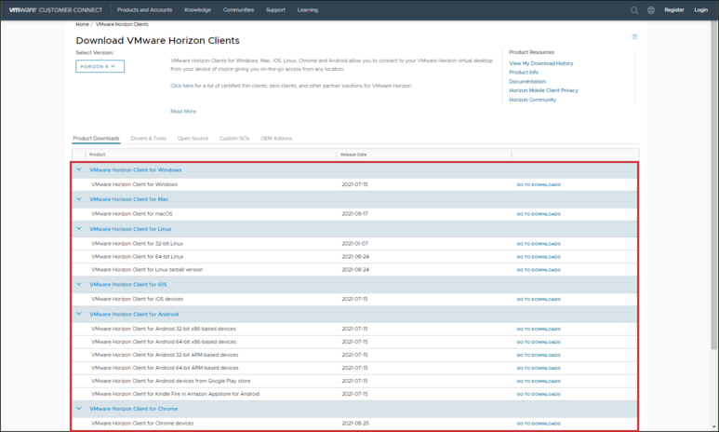Image resolution: width=719 pixels, height=432 pixels.
Task: Switch to OEM Addons tab
Action: coord(276,138)
